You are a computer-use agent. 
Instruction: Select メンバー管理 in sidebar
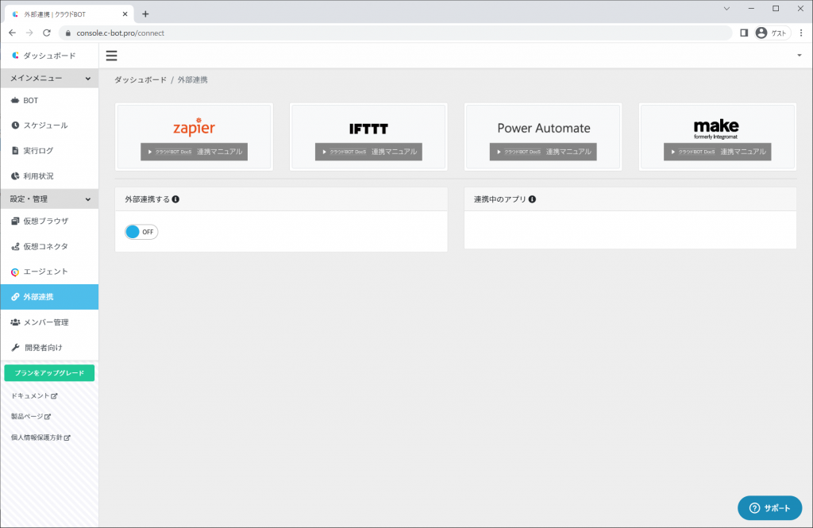coord(49,322)
